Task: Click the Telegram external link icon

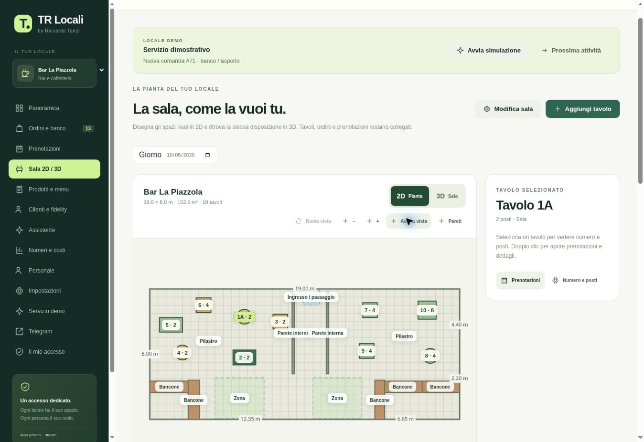Action: pos(19,331)
